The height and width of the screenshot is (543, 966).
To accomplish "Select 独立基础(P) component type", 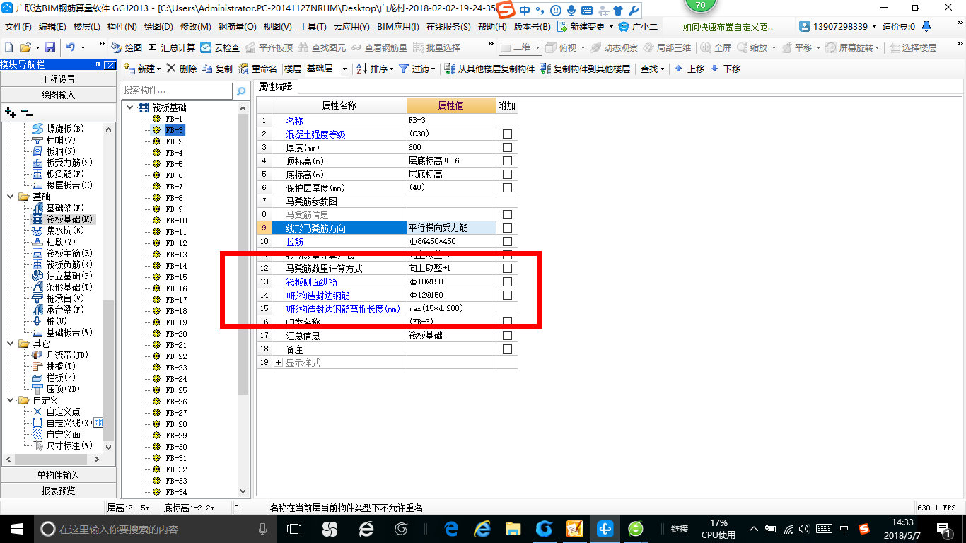I will 69,276.
